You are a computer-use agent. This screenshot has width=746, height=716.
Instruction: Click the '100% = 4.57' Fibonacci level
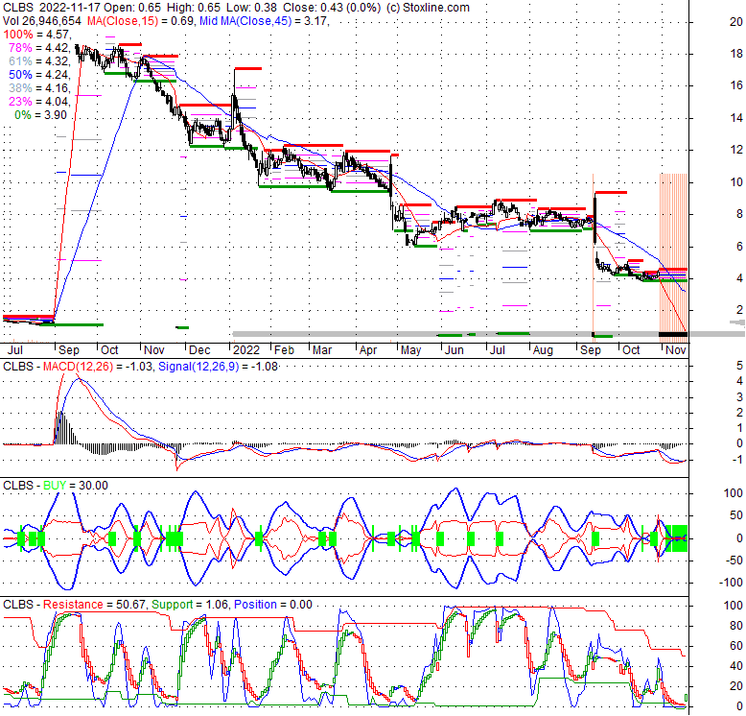click(x=37, y=35)
